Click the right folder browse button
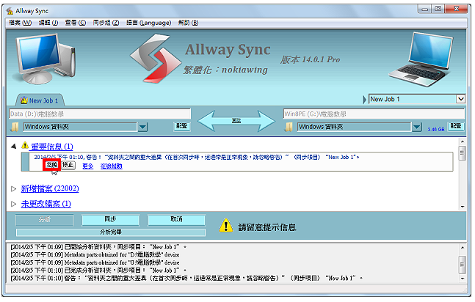This screenshot has height=302, width=475. 456,126
